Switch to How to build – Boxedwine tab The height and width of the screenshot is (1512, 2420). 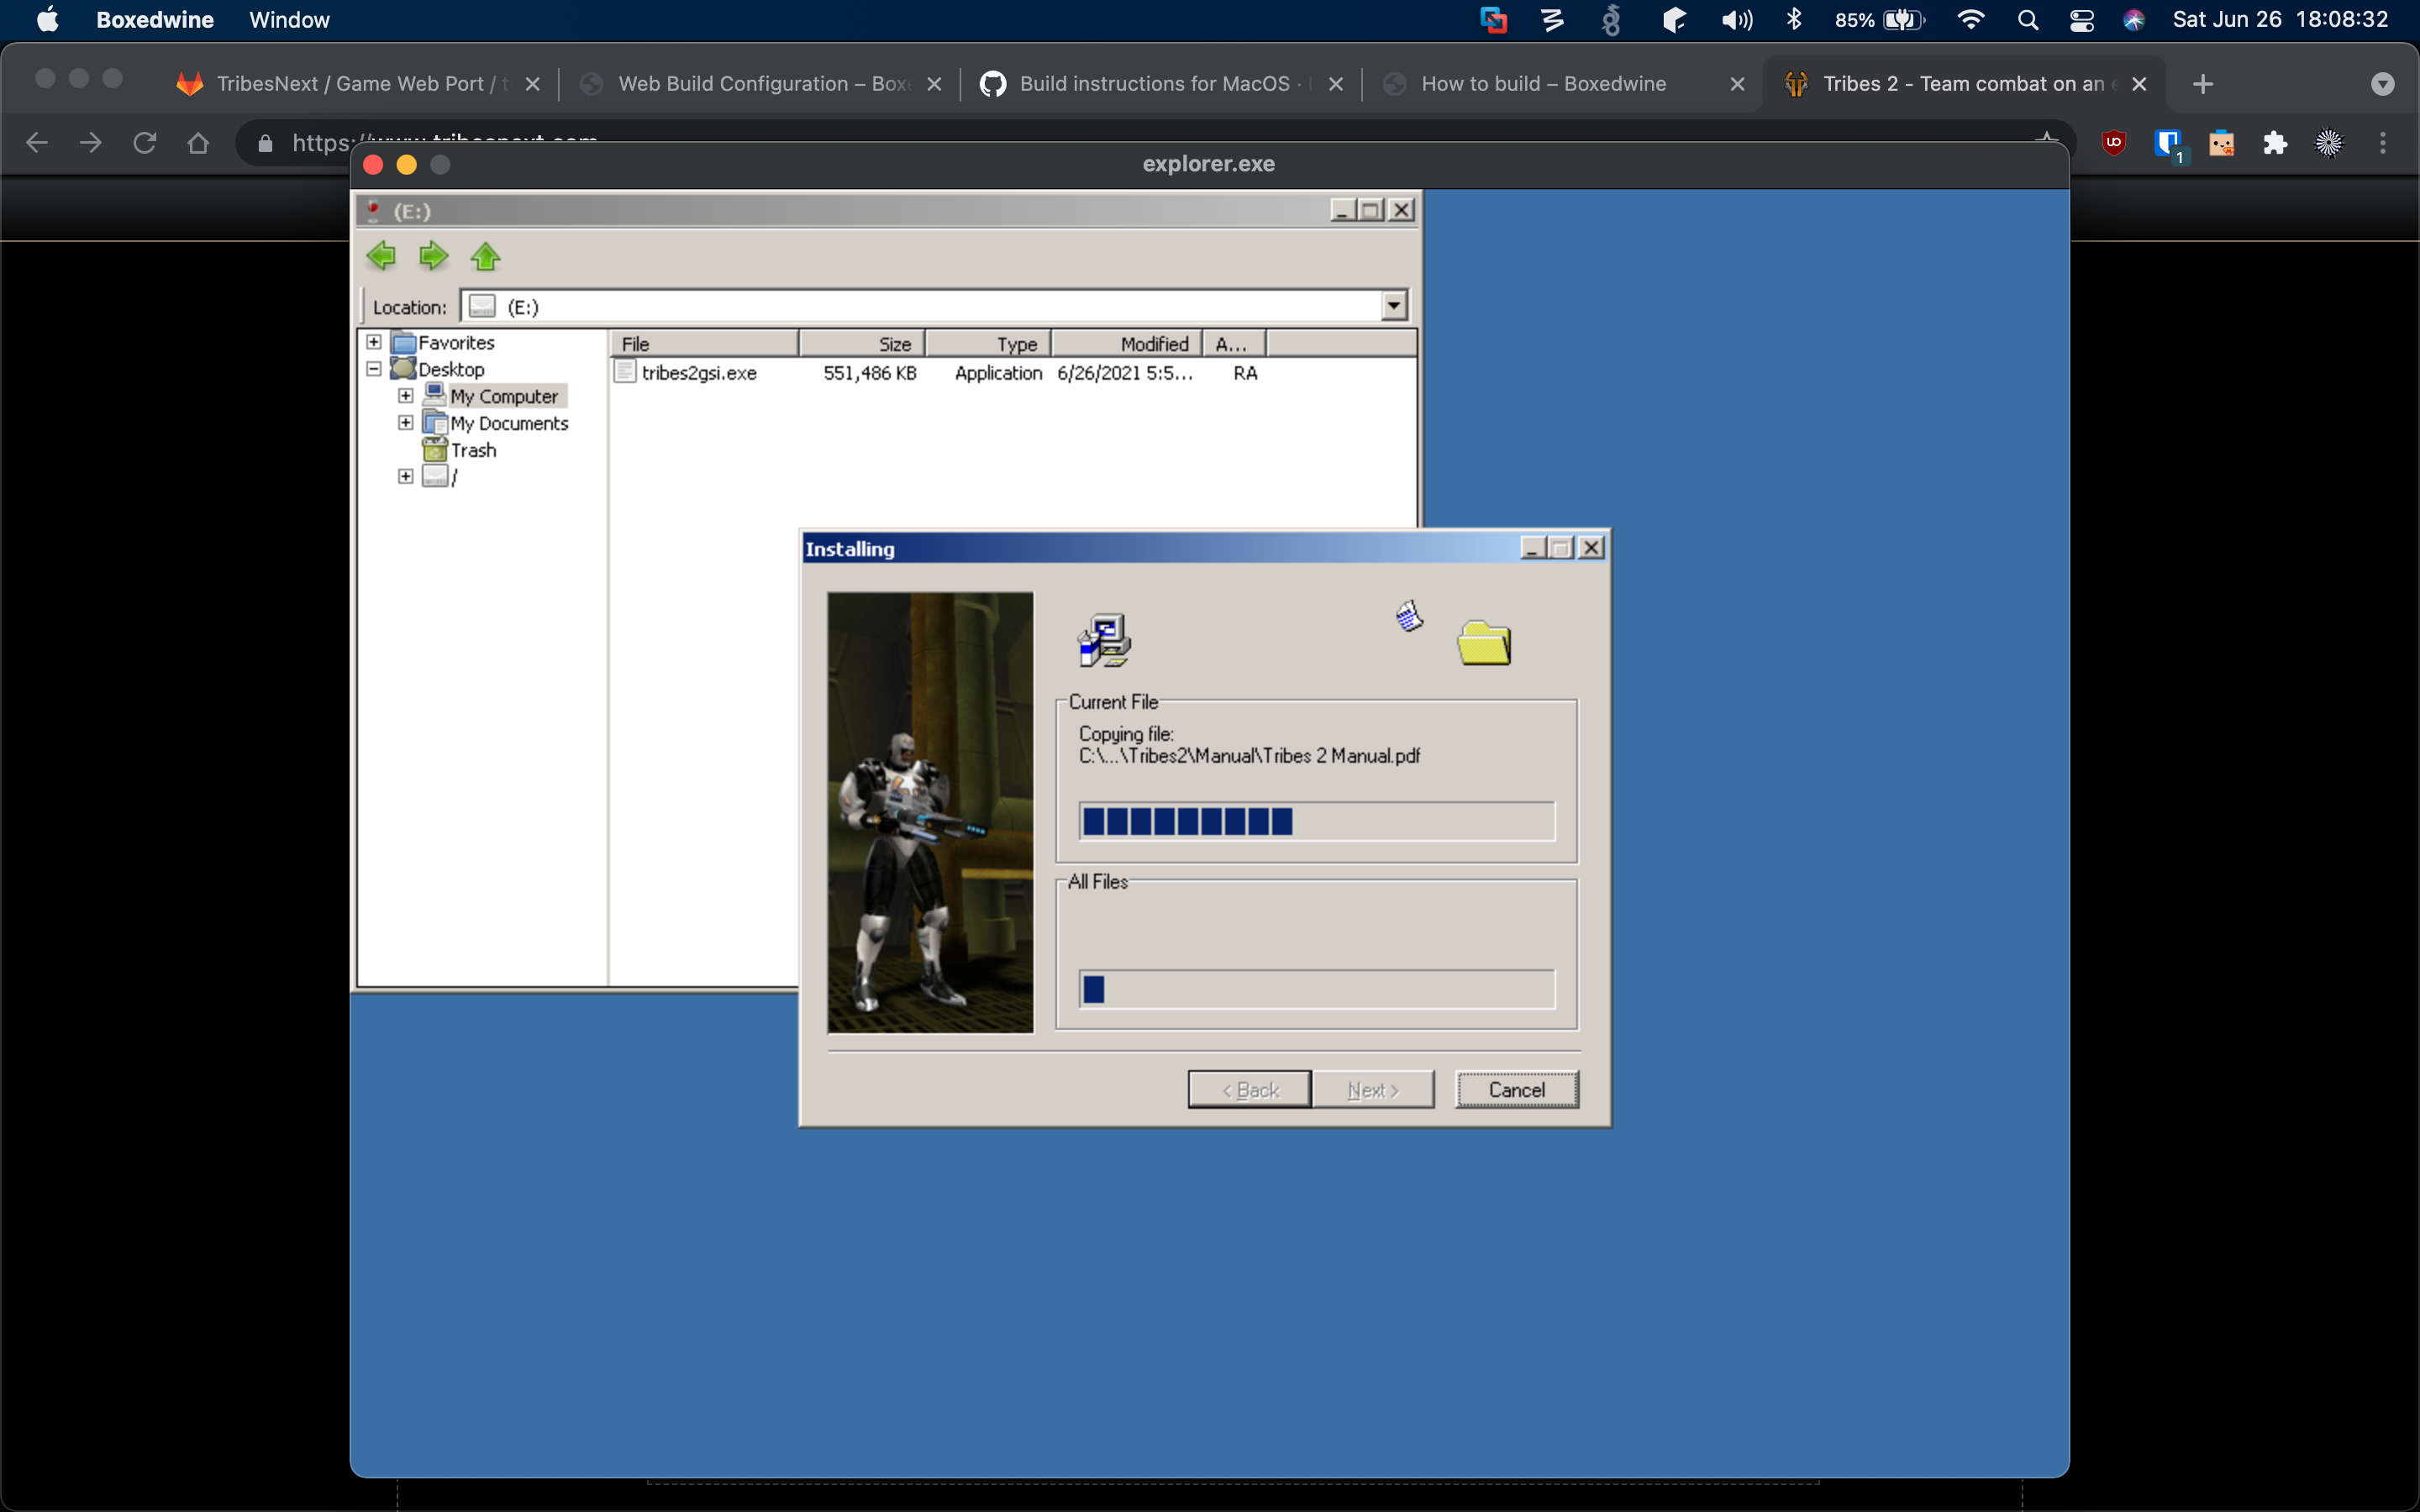point(1562,84)
